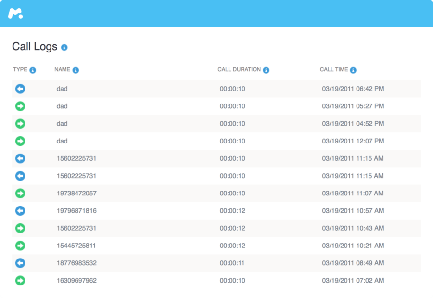Select the NAME column header
Screen dimensions: 433x298
pos(62,69)
